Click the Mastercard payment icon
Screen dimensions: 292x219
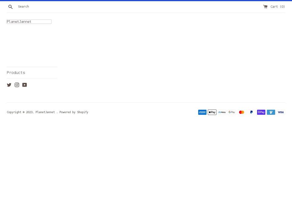coord(242,112)
